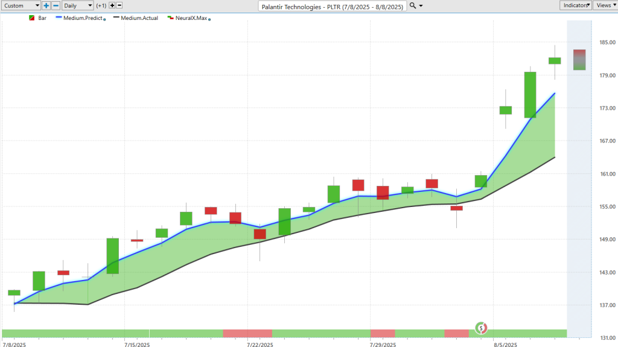The height and width of the screenshot is (347, 618).
Task: Open the Indicators menu
Action: (x=576, y=5)
